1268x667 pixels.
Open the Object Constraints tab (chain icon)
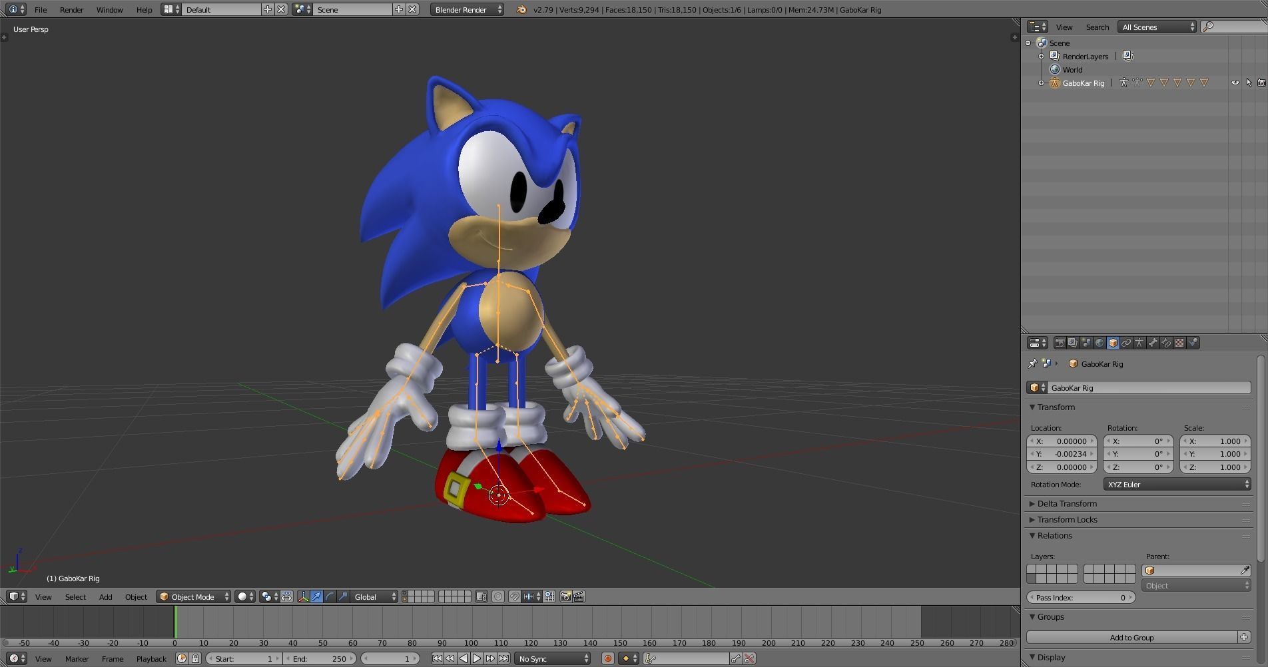point(1126,343)
